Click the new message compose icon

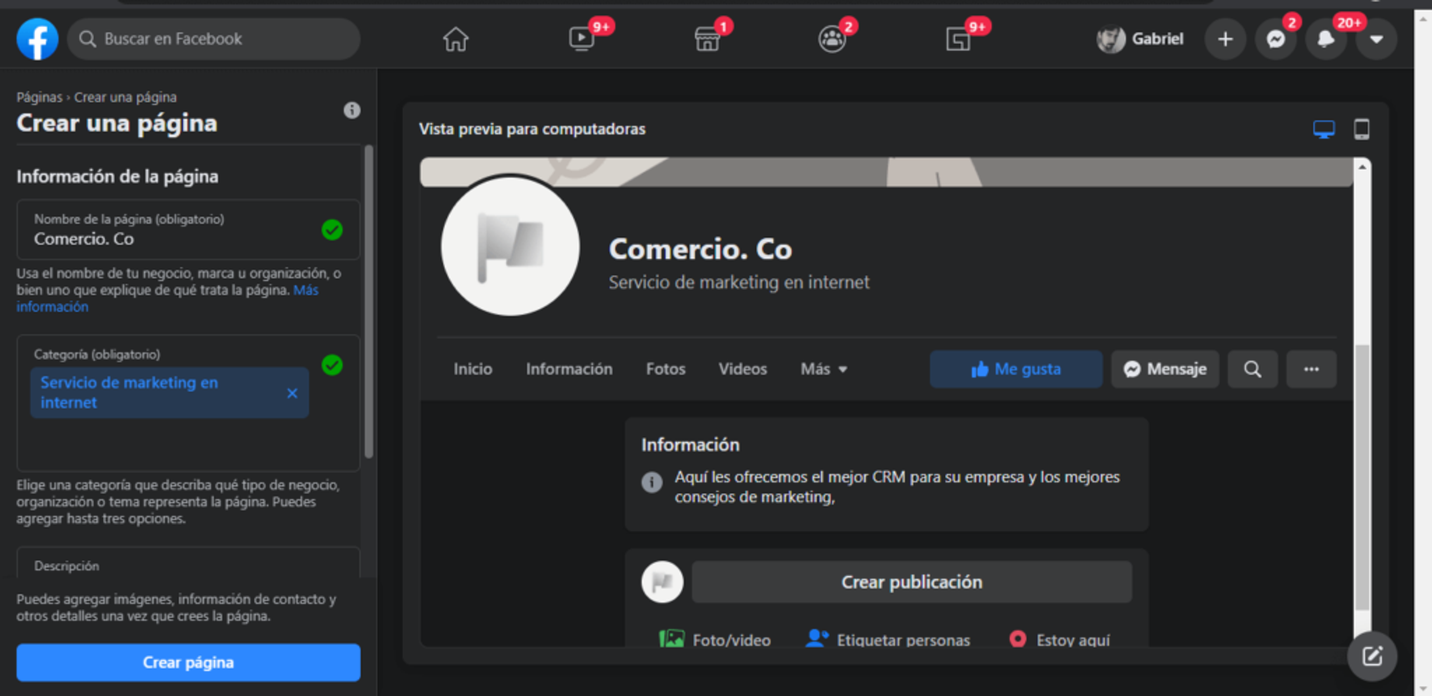pos(1372,656)
